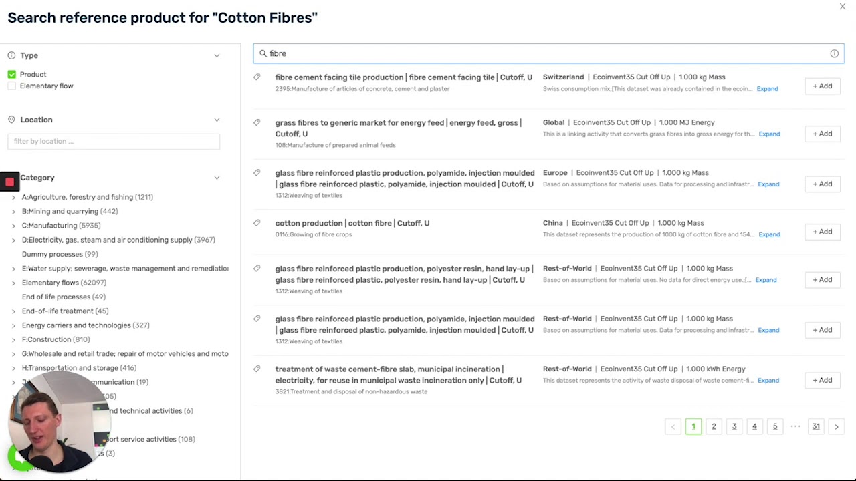Click the filter by location field
This screenshot has width=856, height=481.
coord(114,141)
